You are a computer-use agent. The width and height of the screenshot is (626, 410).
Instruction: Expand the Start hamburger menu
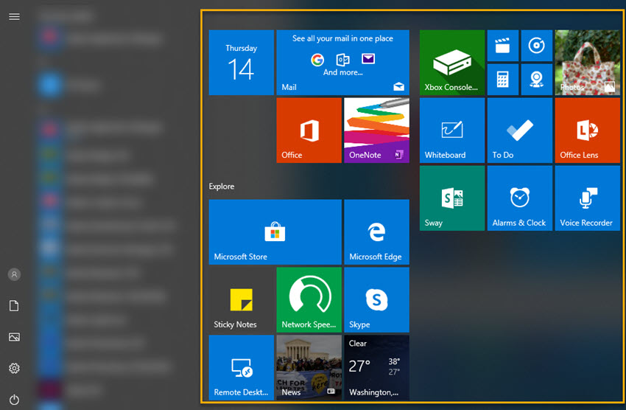pos(15,16)
